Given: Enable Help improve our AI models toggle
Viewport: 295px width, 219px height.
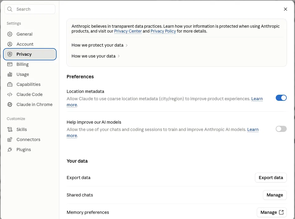Looking at the screenshot, I should [281, 129].
